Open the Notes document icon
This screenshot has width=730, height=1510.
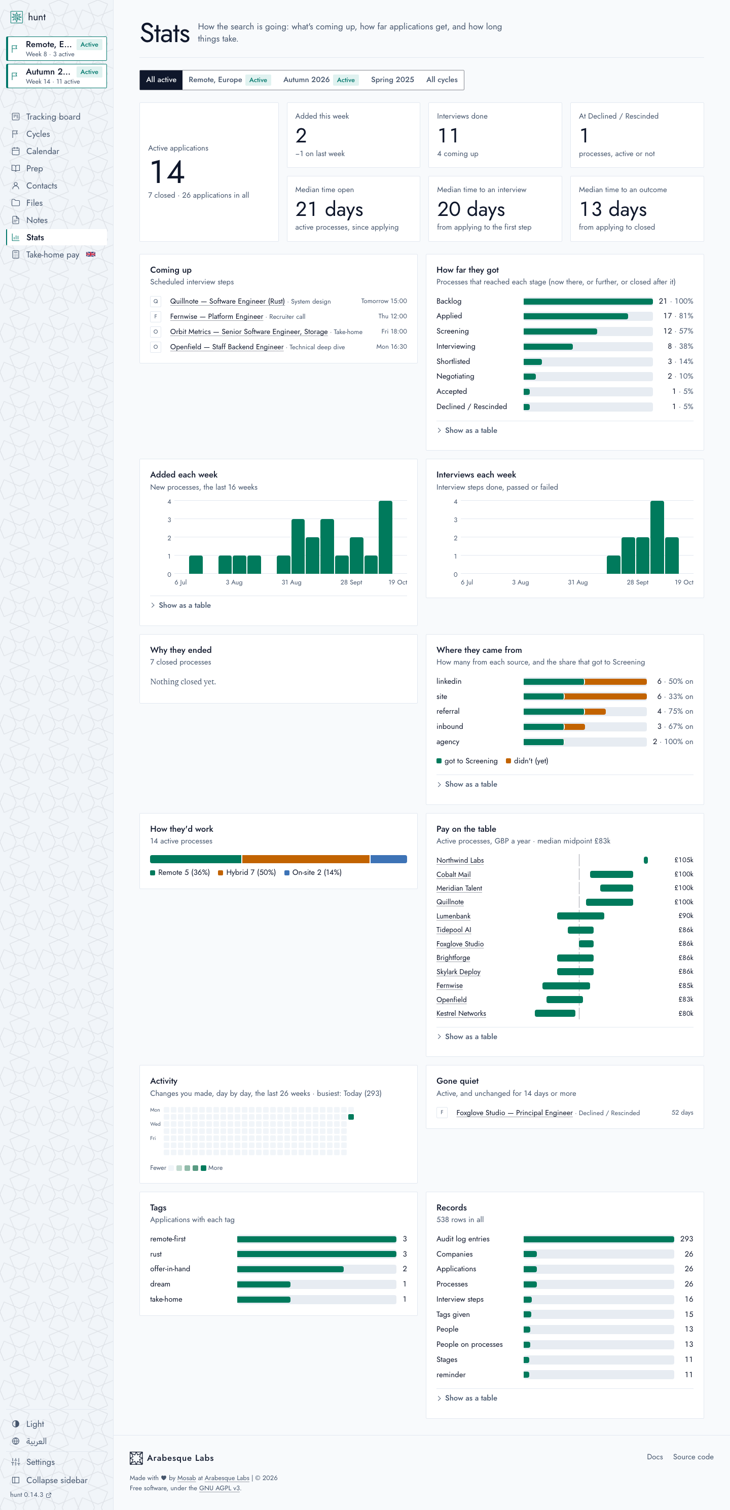pos(16,220)
